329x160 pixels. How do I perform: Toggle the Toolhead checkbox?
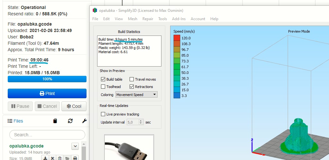click(x=103, y=87)
